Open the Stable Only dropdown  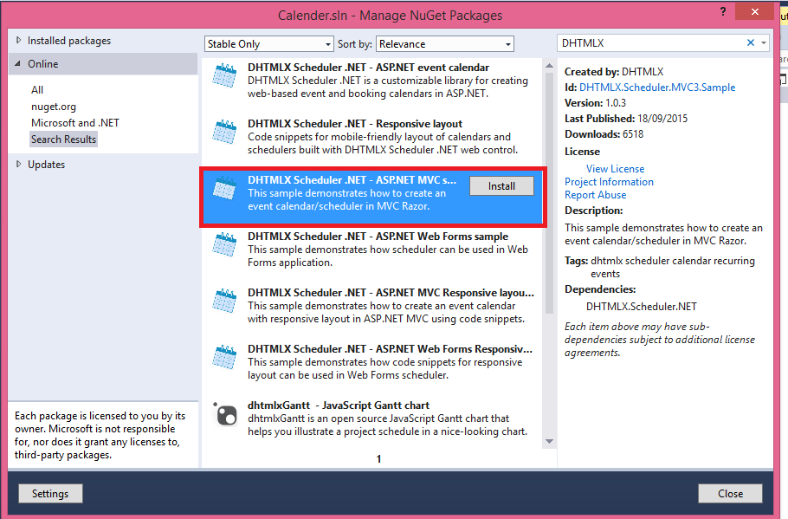[268, 44]
